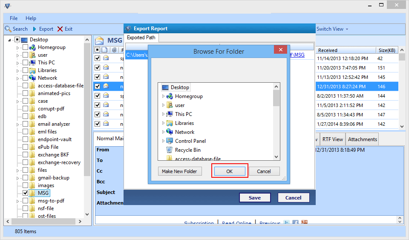Click Network globe icon in left tree
The height and width of the screenshot is (240, 409).
point(32,78)
